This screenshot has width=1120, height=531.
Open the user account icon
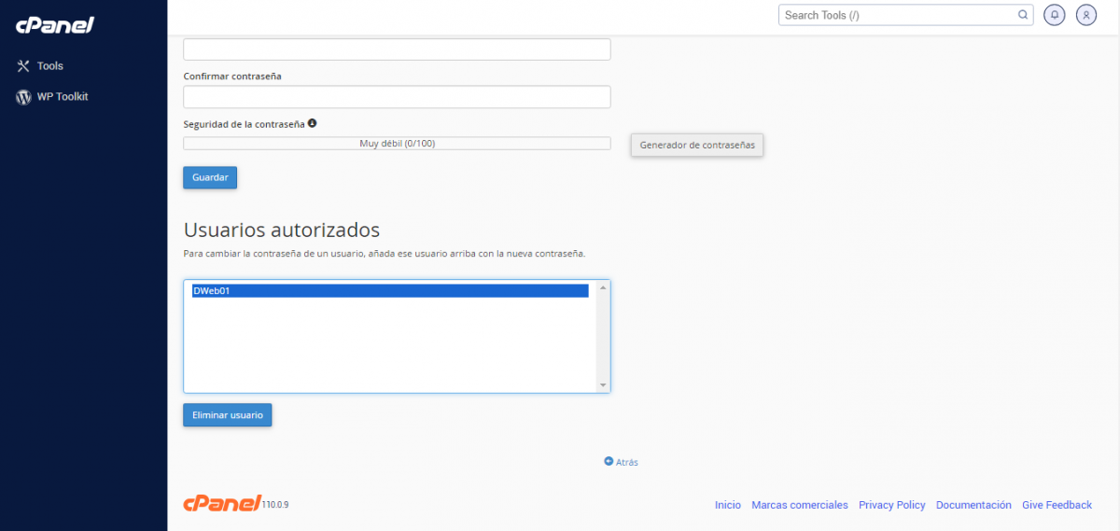click(x=1085, y=15)
